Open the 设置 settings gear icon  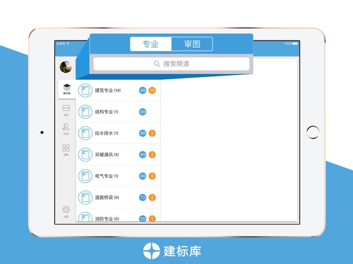point(66,212)
